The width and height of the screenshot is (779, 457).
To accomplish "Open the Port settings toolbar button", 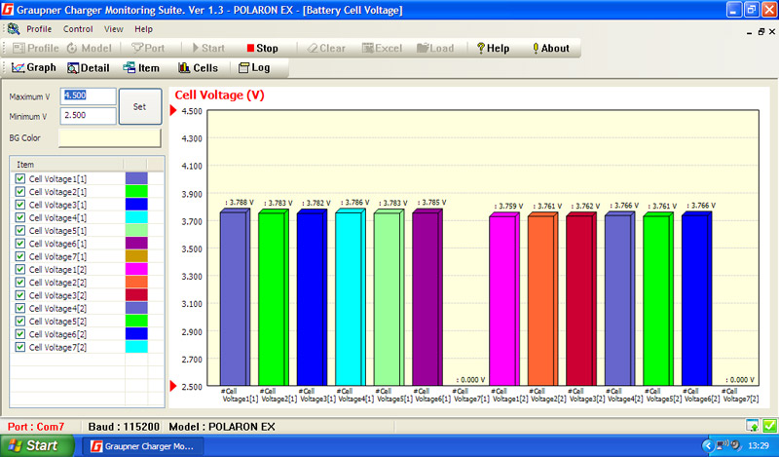I will (x=148, y=49).
